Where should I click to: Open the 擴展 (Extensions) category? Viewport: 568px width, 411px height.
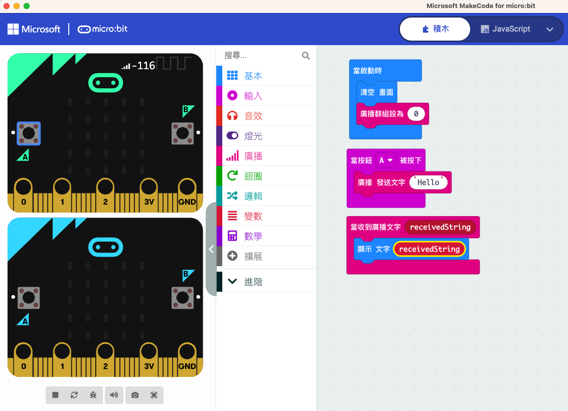coord(253,256)
